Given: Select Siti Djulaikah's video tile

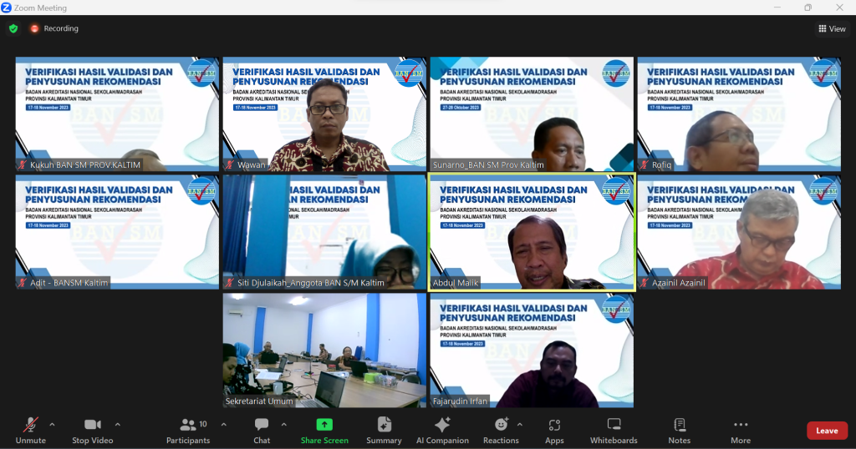Looking at the screenshot, I should click(324, 232).
